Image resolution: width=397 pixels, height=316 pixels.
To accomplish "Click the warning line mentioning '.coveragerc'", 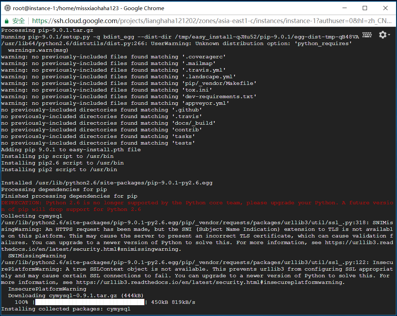I will coord(114,57).
